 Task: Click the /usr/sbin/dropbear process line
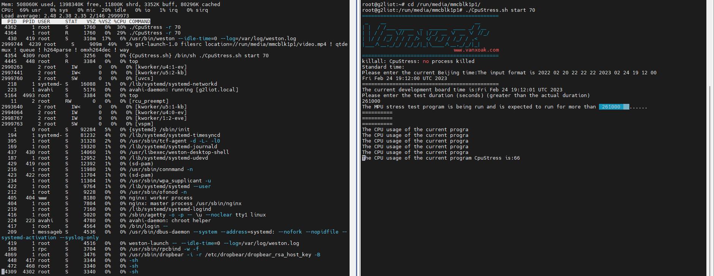[x=161, y=255]
